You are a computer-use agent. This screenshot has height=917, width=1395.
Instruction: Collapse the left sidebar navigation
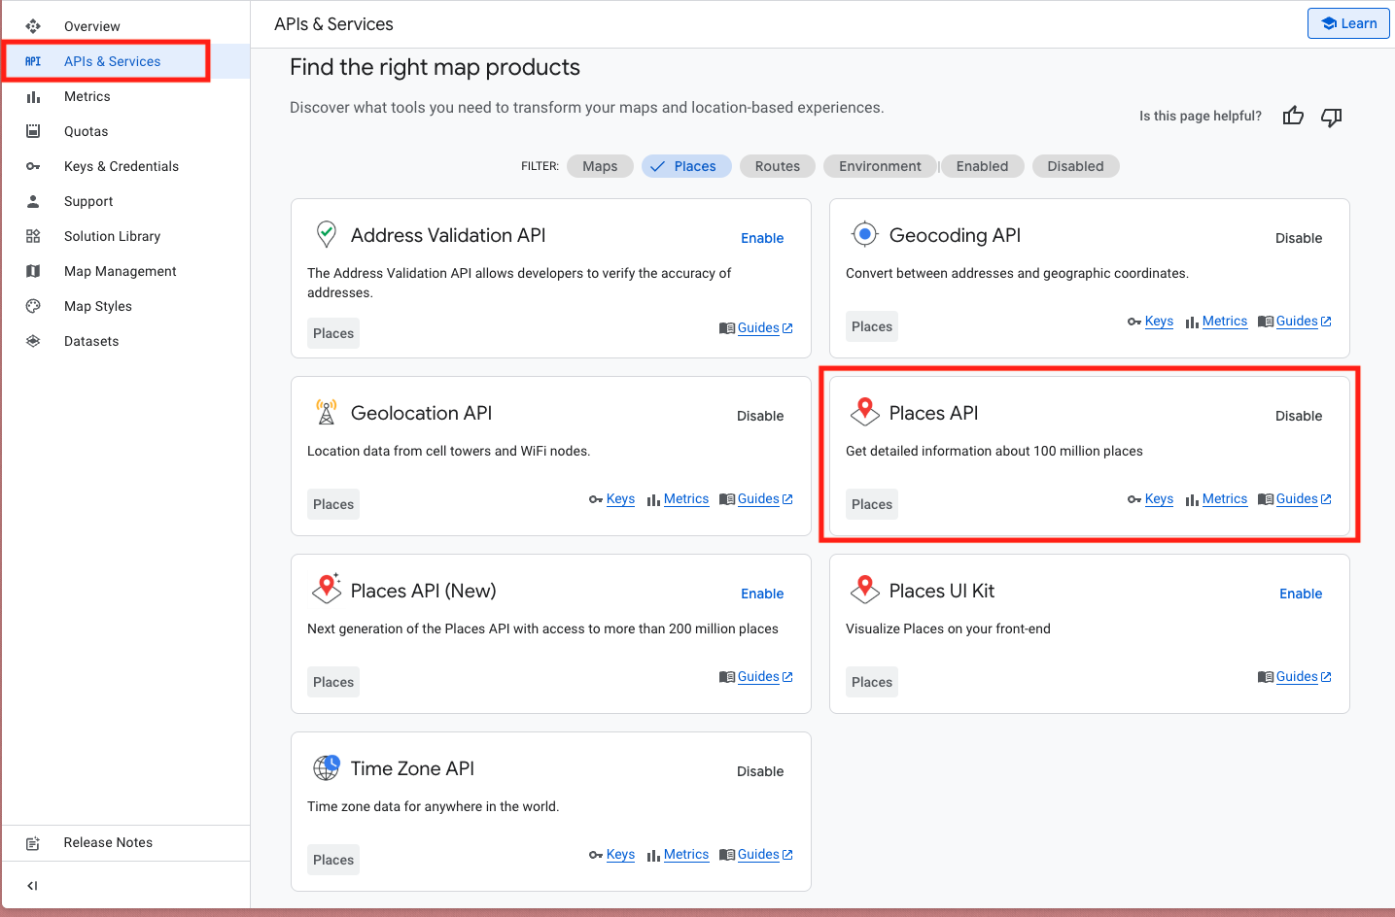tap(32, 885)
